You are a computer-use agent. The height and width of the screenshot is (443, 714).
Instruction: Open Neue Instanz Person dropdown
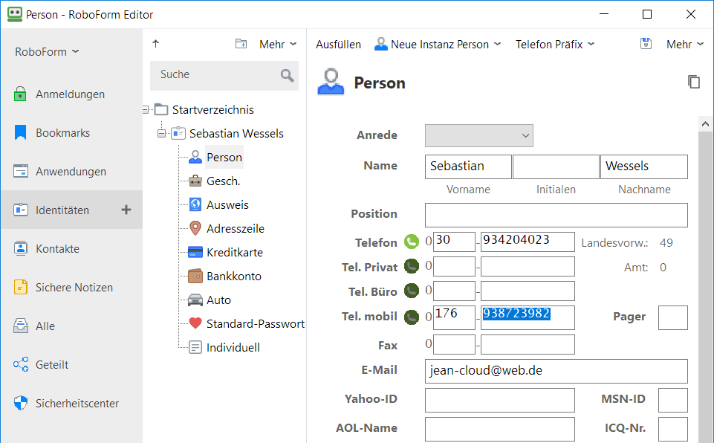pos(438,44)
